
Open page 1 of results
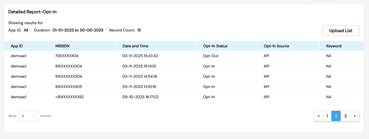(327, 116)
